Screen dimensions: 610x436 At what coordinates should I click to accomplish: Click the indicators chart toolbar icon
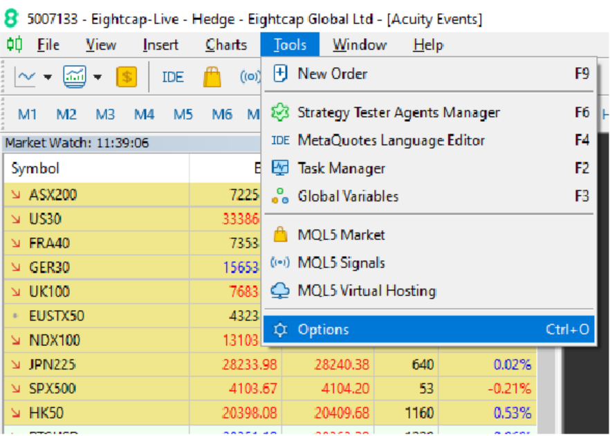[x=74, y=77]
